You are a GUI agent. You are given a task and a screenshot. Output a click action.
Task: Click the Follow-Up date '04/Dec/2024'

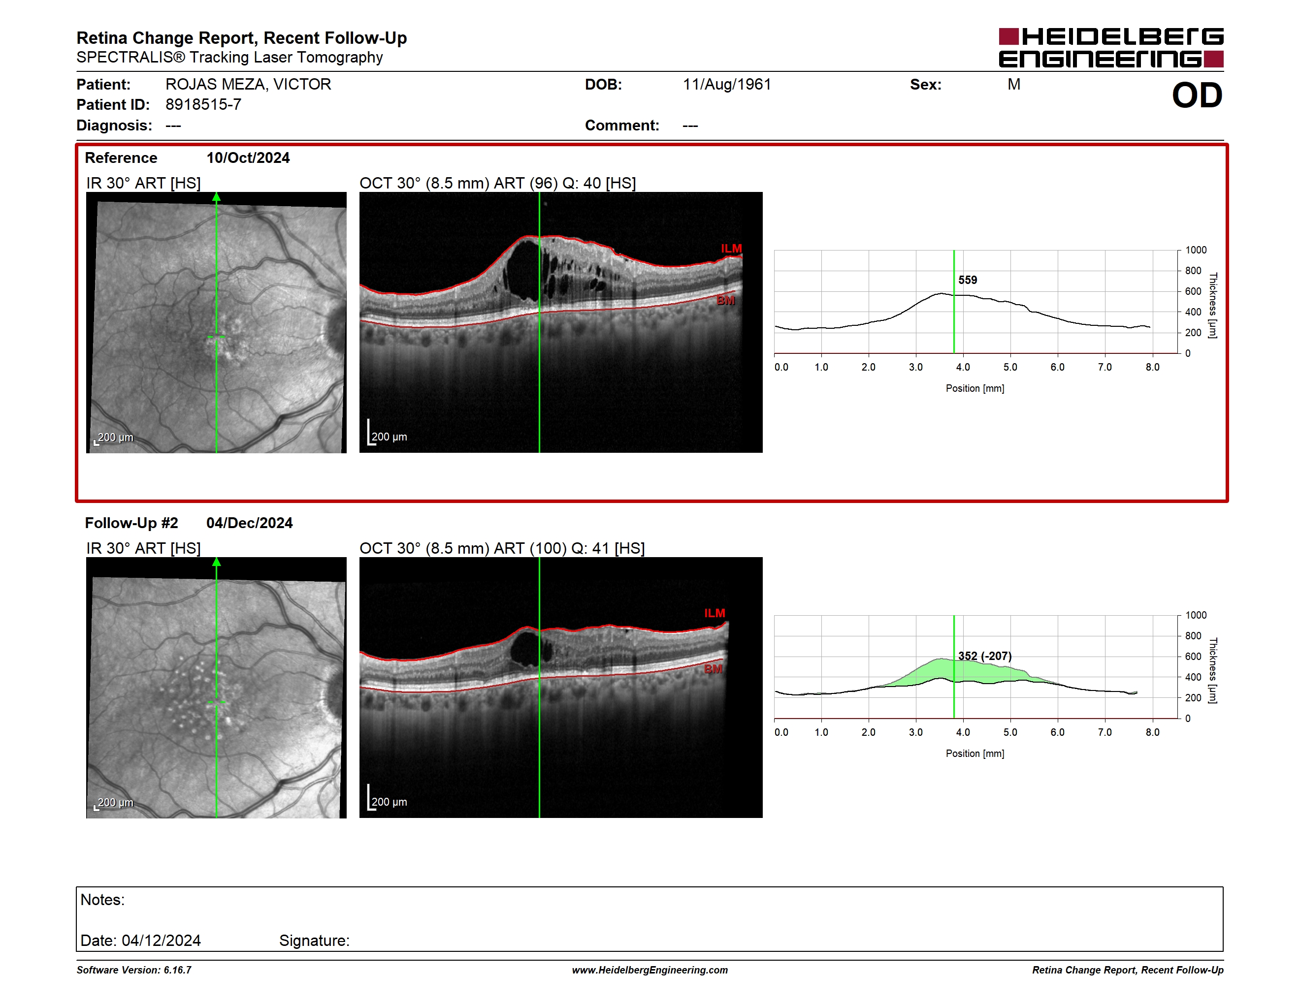[x=249, y=524]
